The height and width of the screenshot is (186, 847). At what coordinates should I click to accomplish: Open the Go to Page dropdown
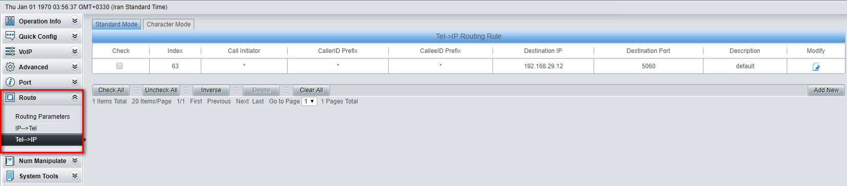click(x=310, y=101)
